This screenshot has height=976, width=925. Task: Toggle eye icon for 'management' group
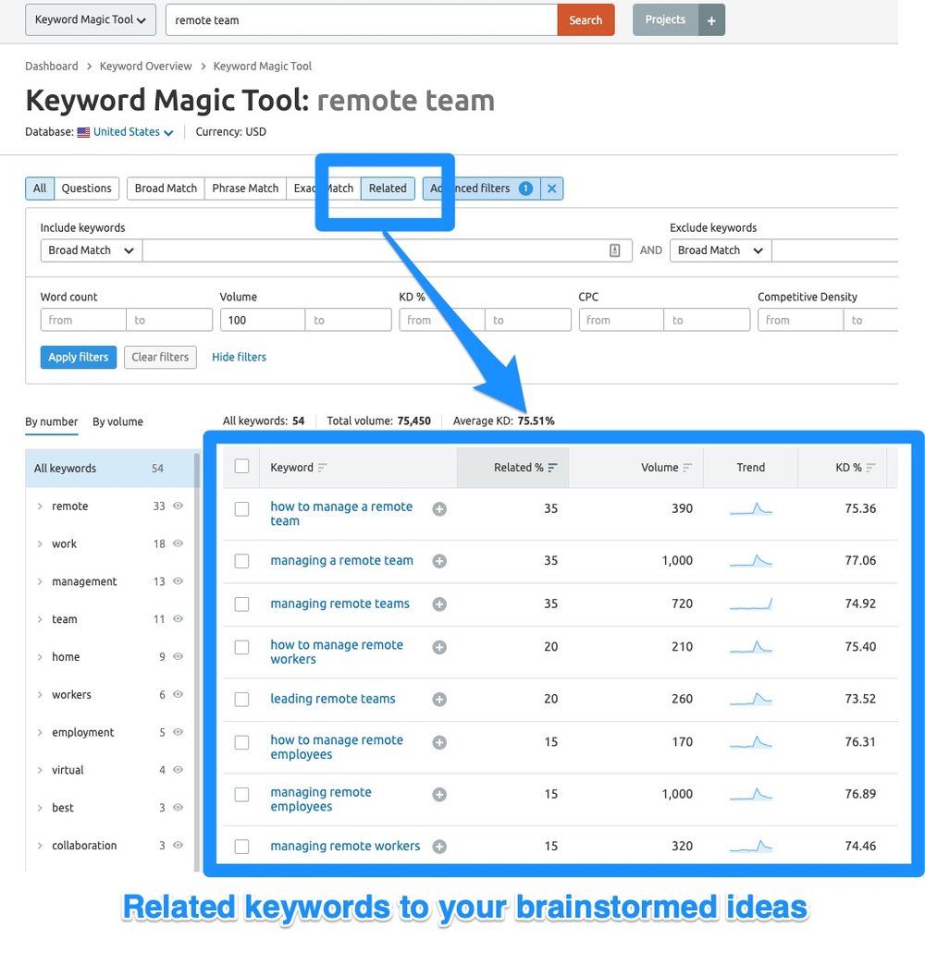coord(178,581)
